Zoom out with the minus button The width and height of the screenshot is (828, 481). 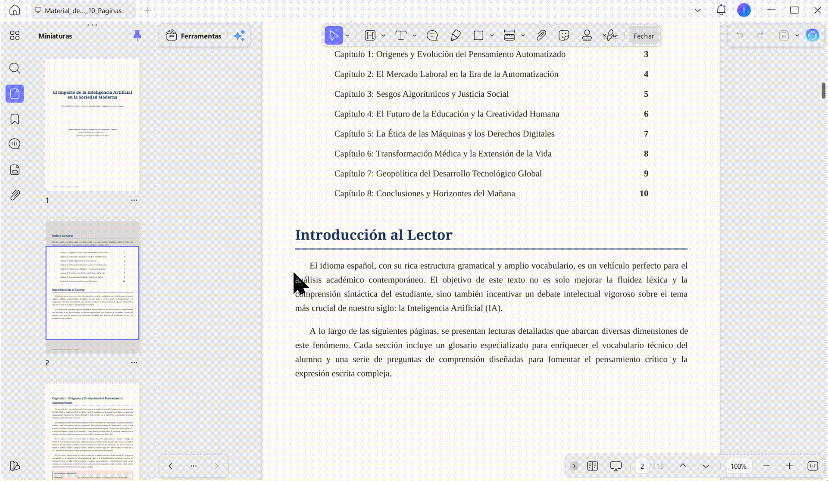click(x=766, y=466)
